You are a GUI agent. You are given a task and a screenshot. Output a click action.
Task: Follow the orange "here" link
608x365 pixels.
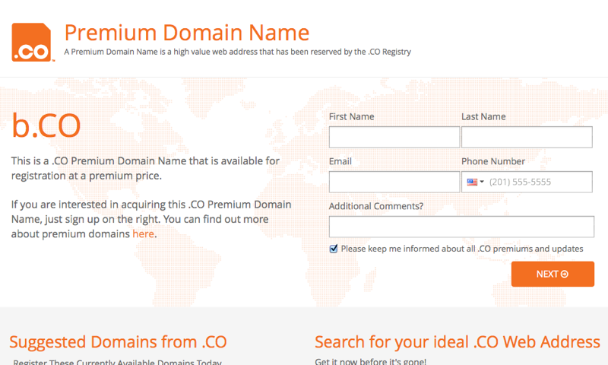pyautogui.click(x=143, y=234)
